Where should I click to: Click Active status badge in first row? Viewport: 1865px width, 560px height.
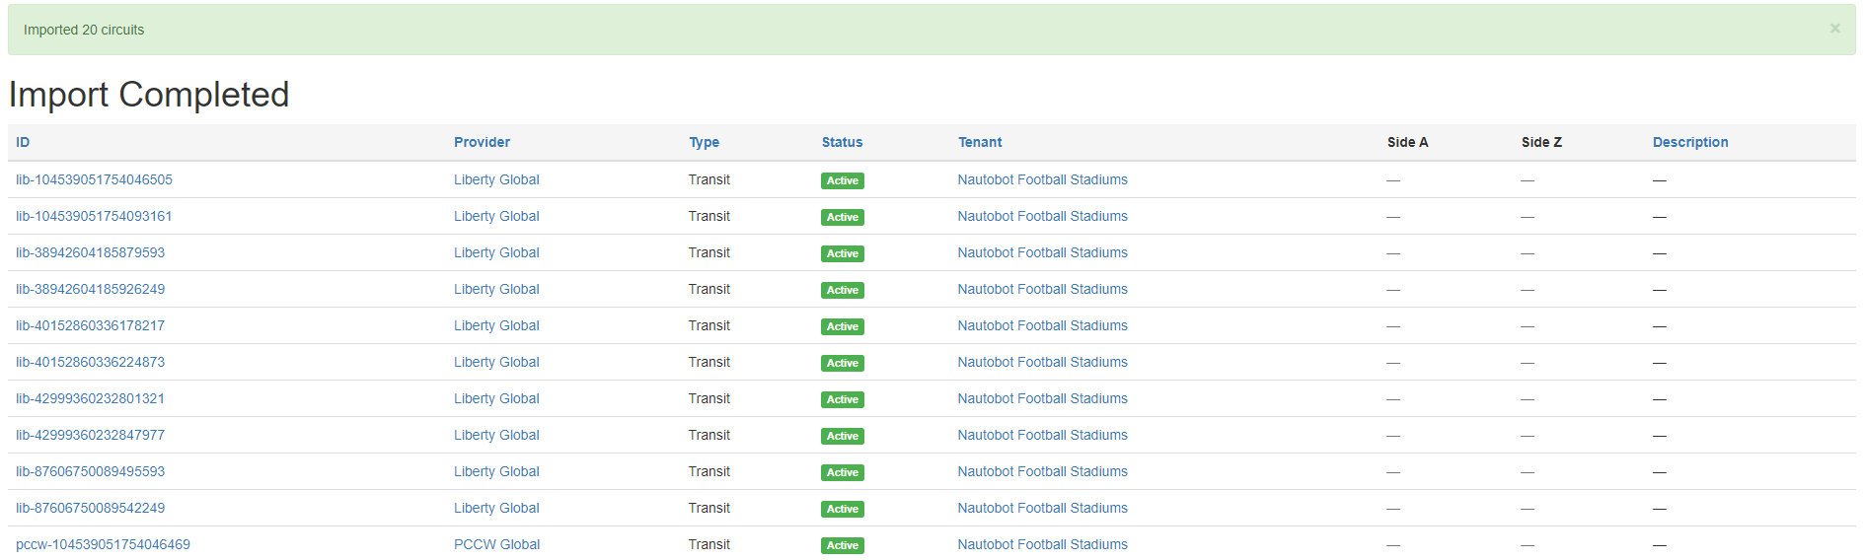pos(842,180)
